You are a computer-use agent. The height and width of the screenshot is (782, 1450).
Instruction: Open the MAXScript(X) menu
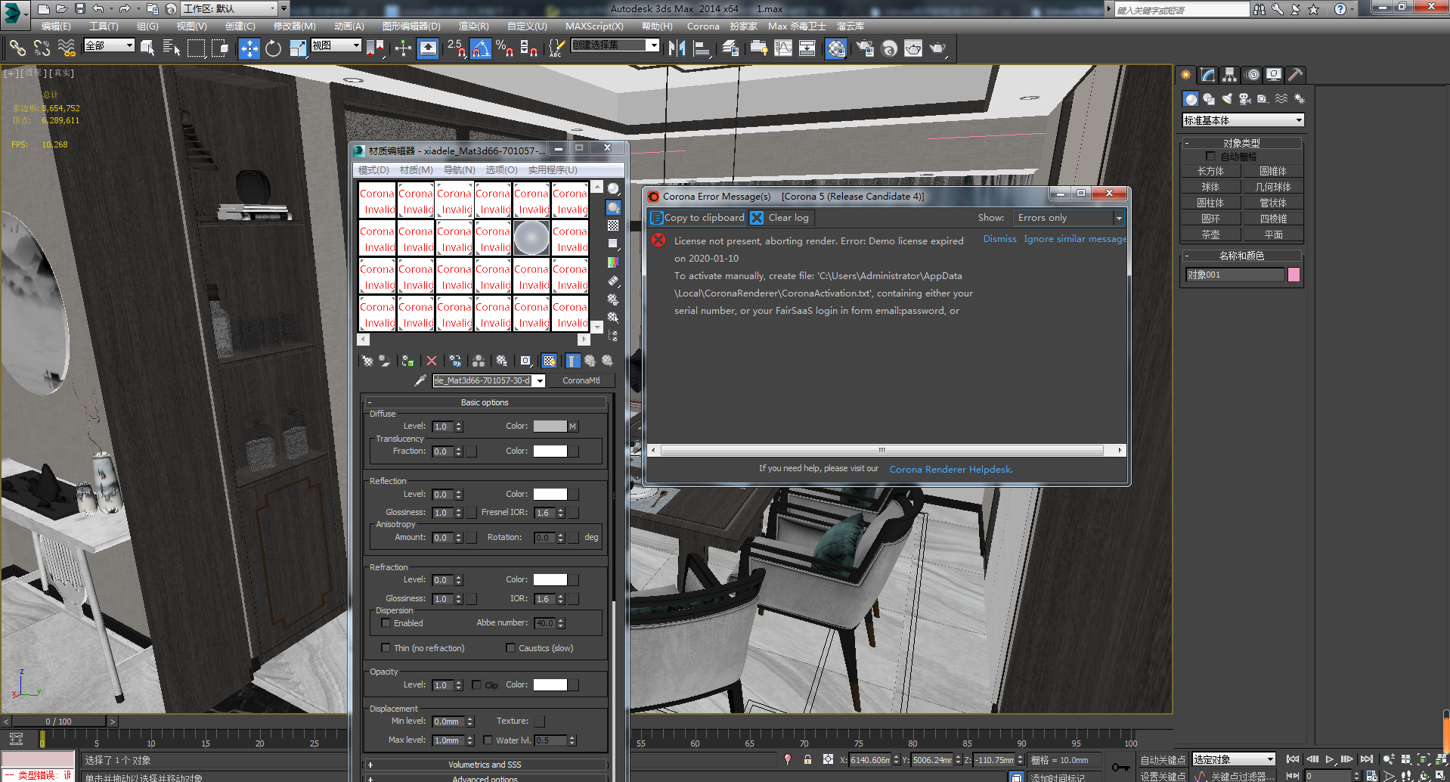pyautogui.click(x=594, y=26)
